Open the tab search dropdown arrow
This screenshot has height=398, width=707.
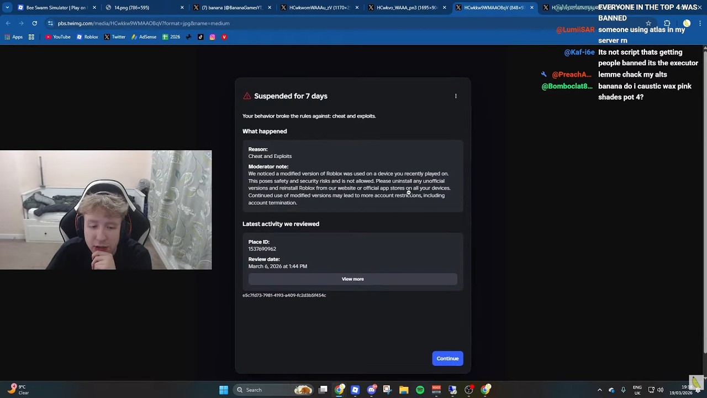pos(7,8)
